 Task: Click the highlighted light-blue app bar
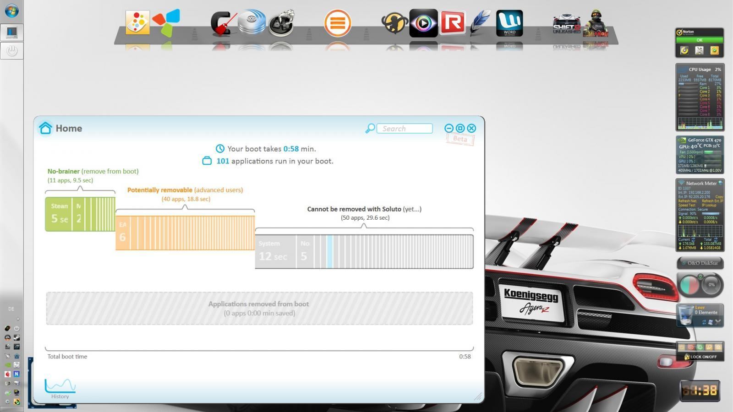[330, 251]
